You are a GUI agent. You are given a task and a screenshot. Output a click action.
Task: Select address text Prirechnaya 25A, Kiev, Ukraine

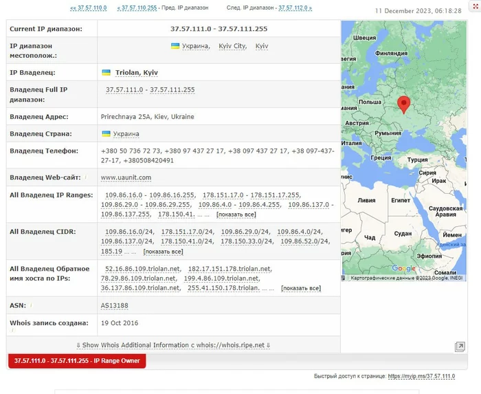point(147,117)
